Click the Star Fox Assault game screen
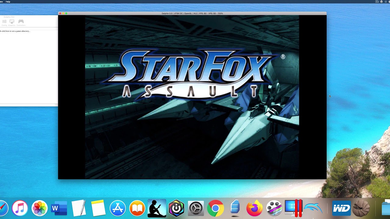This screenshot has height=219, width=390. click(x=192, y=97)
